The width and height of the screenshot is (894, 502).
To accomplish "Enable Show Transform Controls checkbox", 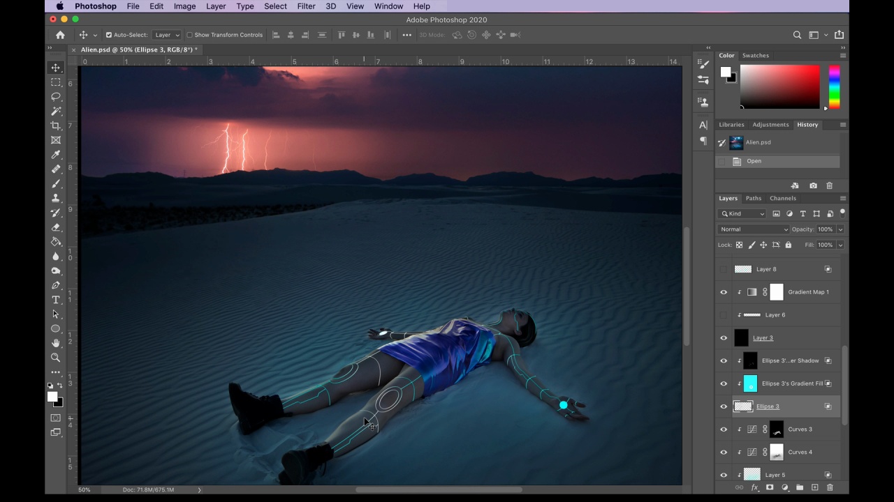I will tap(189, 35).
